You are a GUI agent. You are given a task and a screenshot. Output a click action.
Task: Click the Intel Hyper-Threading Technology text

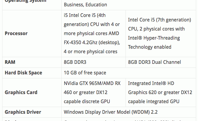[154, 42]
